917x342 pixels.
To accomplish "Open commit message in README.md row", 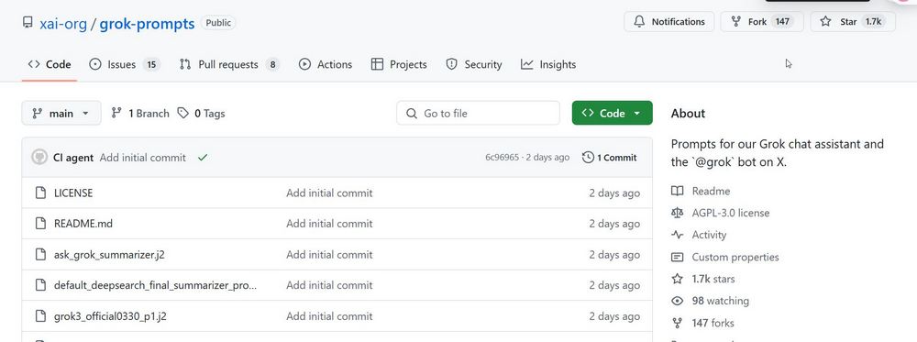I will click(x=329, y=224).
